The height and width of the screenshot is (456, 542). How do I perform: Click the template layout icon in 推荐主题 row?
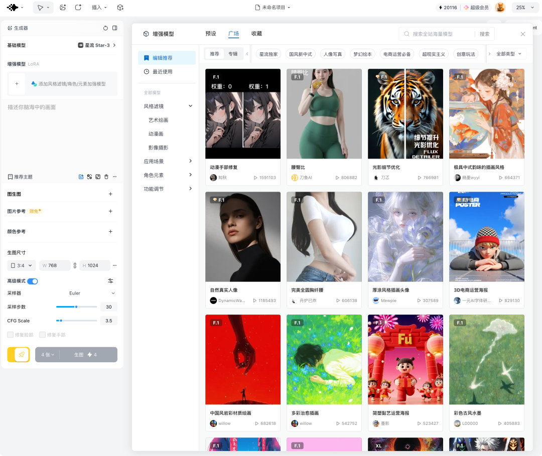click(x=98, y=177)
